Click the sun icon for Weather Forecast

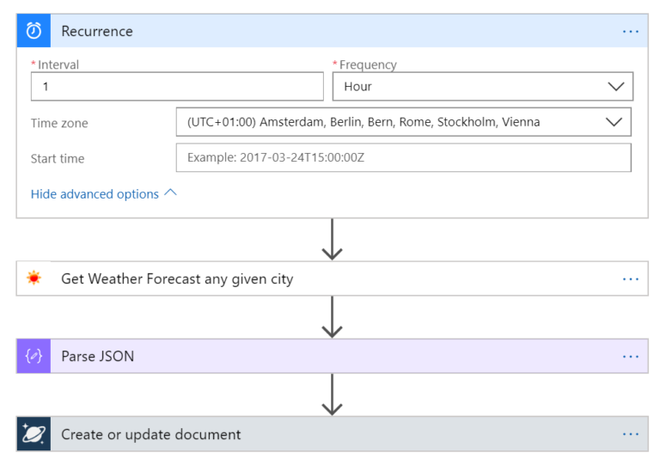point(34,278)
